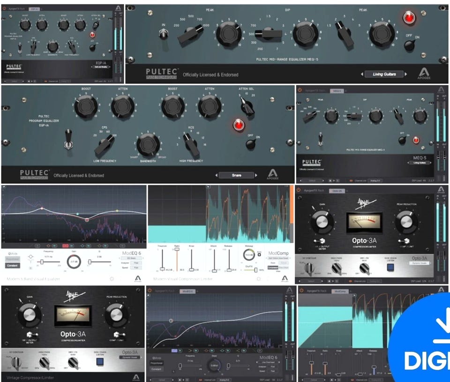Click Apogee logo beside Living Guitars preset
This screenshot has height=382, width=450.
tap(424, 73)
